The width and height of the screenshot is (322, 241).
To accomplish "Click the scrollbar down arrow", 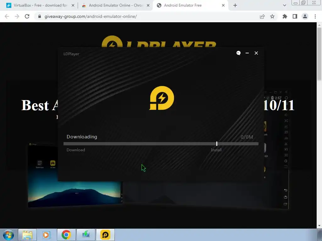I will coord(319,226).
